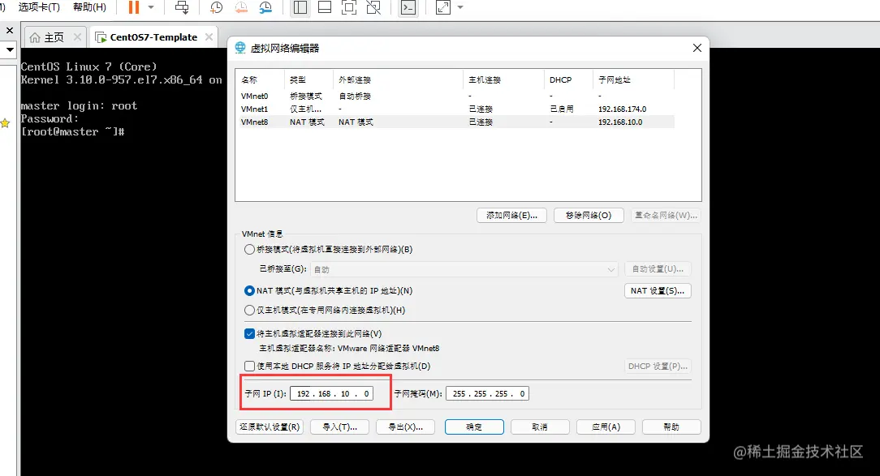
Task: Click the 还原默认设置(R) button
Action: tap(270, 427)
